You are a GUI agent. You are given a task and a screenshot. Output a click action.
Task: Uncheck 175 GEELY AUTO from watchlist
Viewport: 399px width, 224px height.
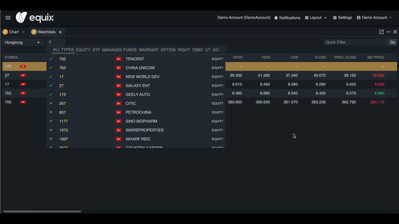point(51,94)
